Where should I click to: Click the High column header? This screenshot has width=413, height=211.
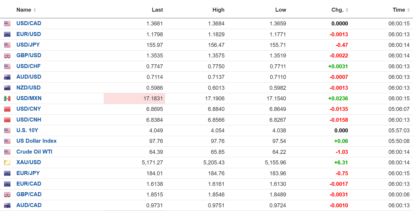pyautogui.click(x=218, y=10)
